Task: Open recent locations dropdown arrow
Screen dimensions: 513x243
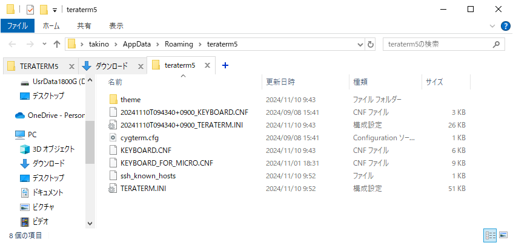Action: (x=45, y=44)
